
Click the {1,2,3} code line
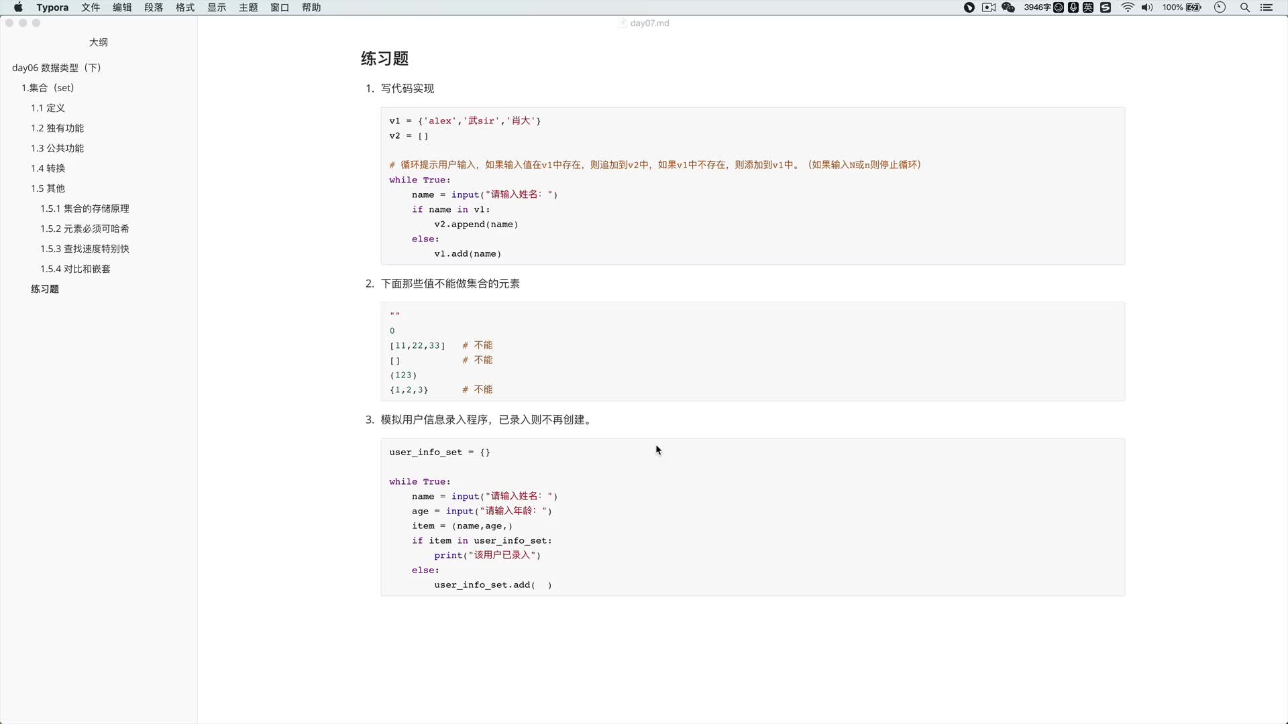point(409,389)
